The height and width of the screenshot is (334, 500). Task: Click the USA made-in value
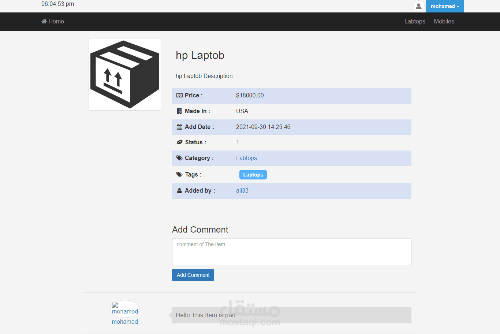242,111
